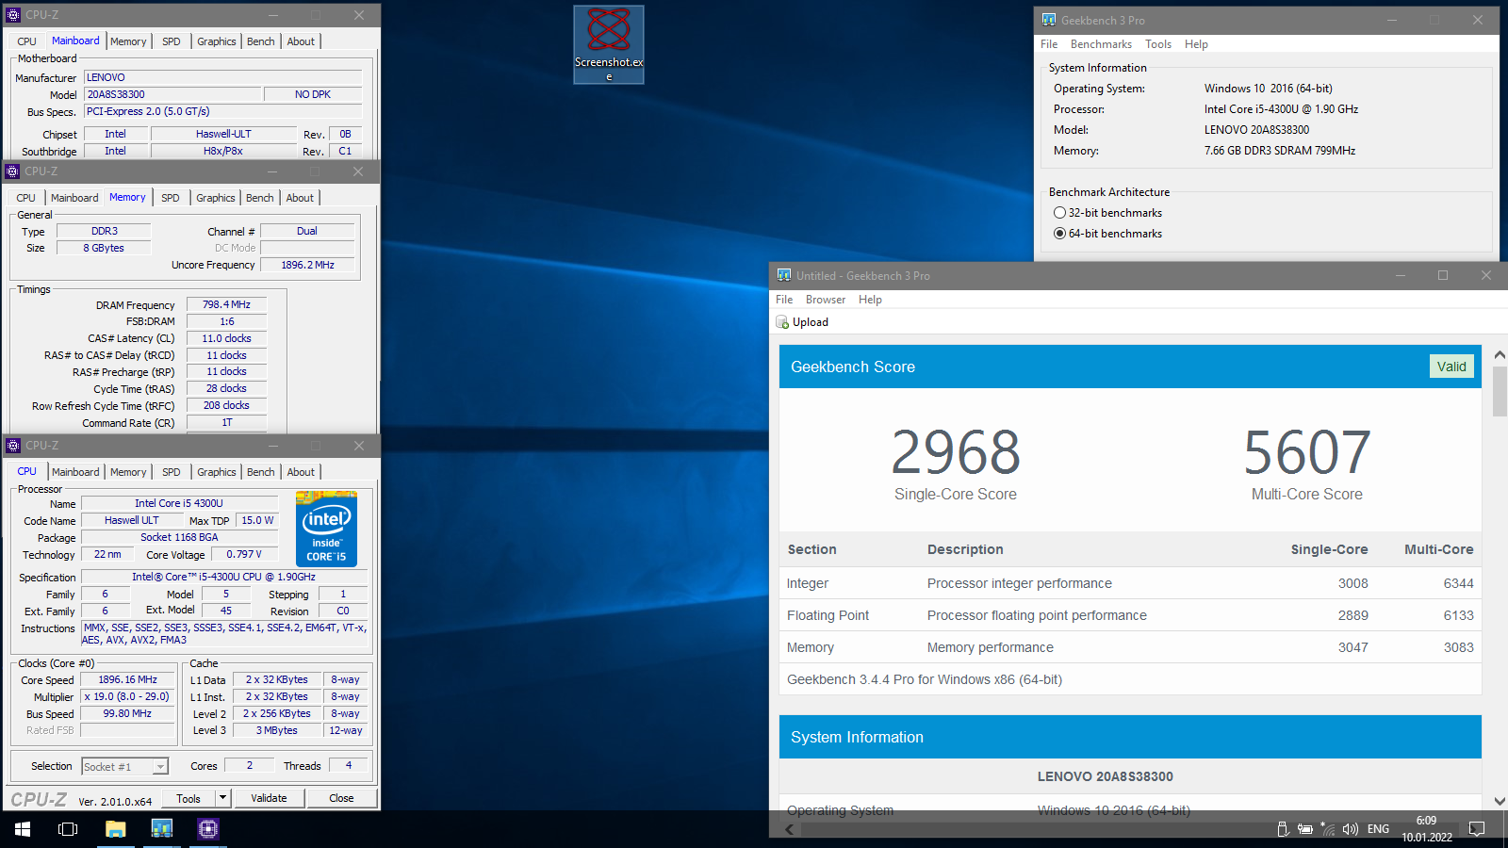This screenshot has width=1508, height=848.
Task: Click the Upload button in Geekbench results
Action: [802, 322]
